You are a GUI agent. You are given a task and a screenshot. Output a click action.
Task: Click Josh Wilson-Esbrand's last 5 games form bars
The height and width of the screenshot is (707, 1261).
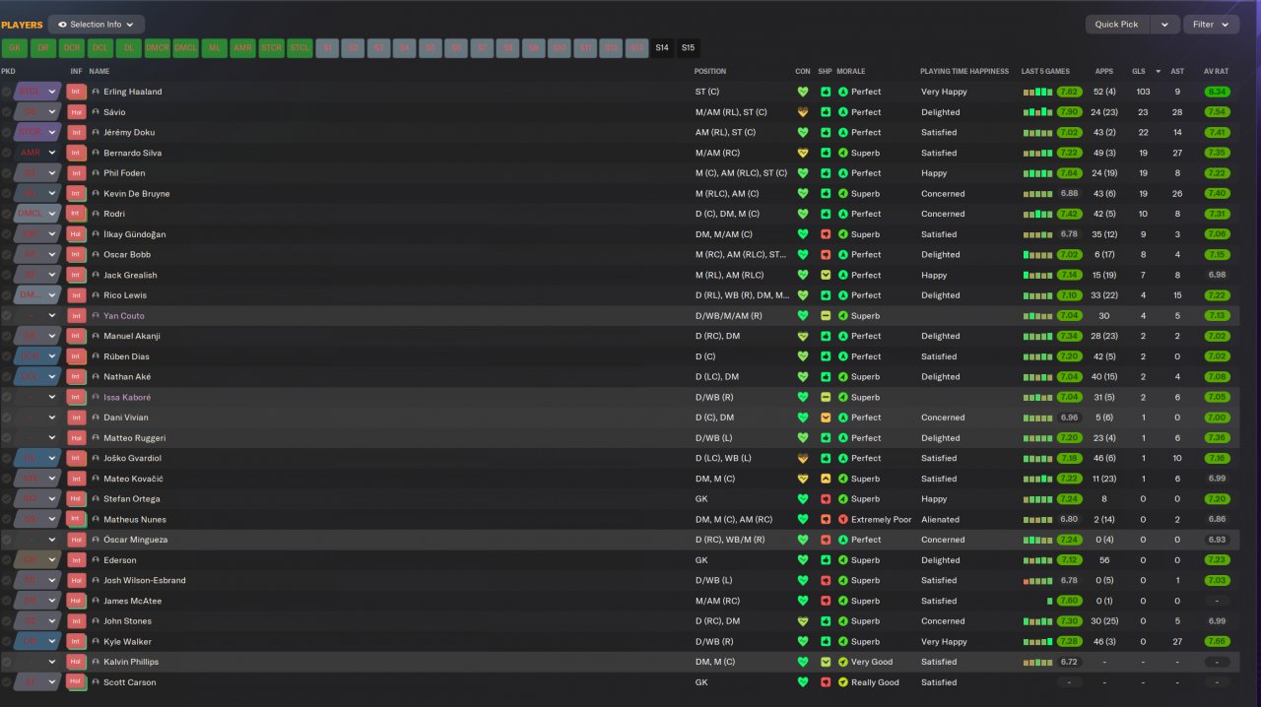[1037, 580]
